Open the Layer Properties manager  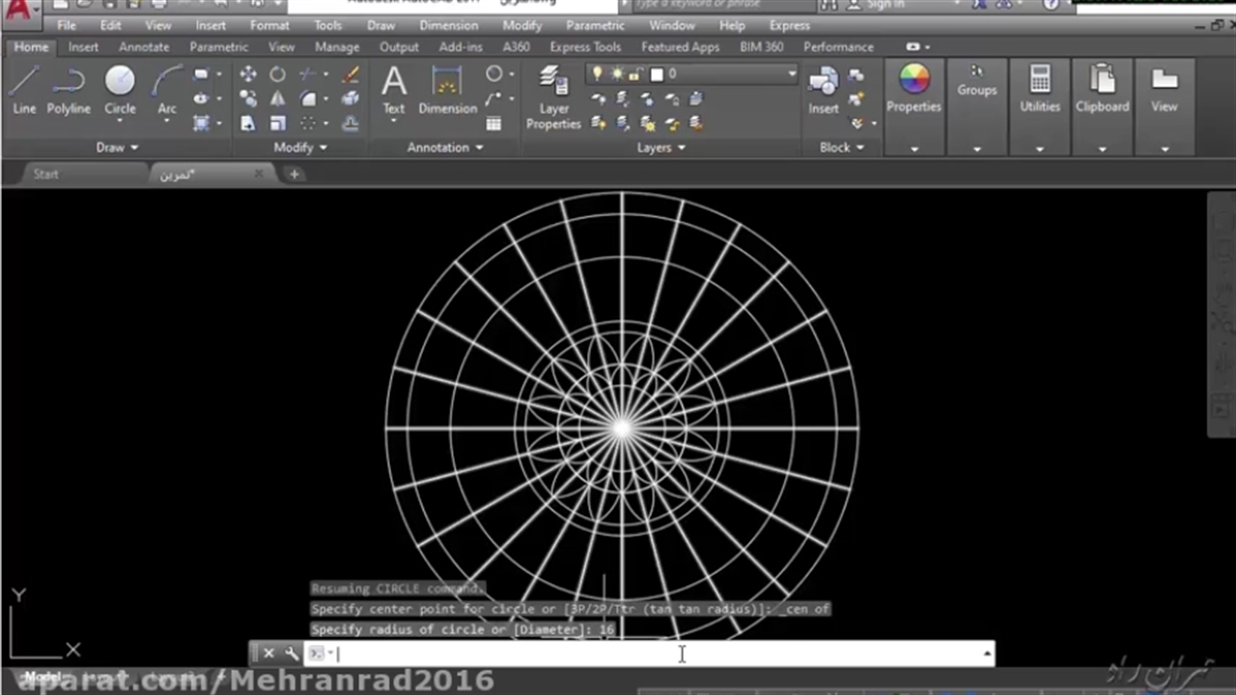point(553,97)
